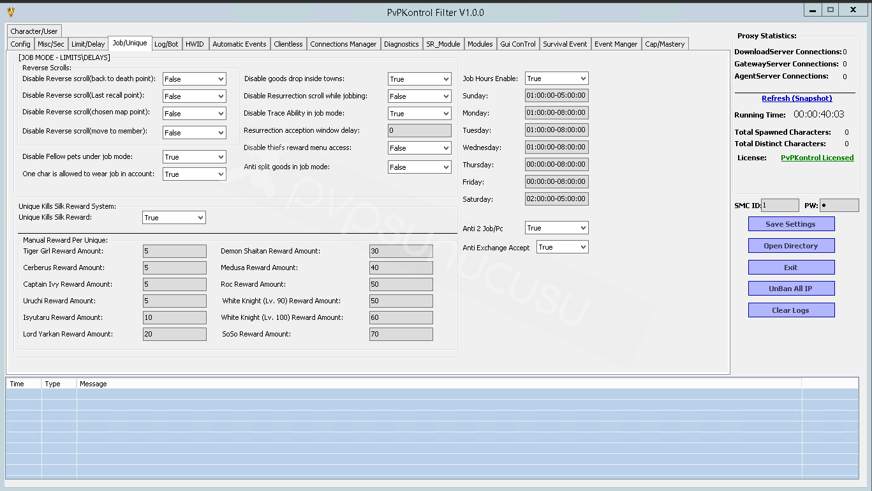Open Disable Reverse scroll (move to member) dropdown
872x491 pixels.
(195, 133)
